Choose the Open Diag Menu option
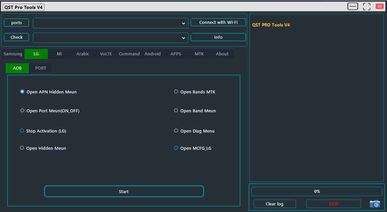The width and height of the screenshot is (387, 212). pyautogui.click(x=176, y=131)
